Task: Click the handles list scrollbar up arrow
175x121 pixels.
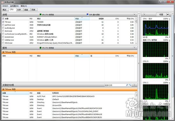Action: click(136, 93)
